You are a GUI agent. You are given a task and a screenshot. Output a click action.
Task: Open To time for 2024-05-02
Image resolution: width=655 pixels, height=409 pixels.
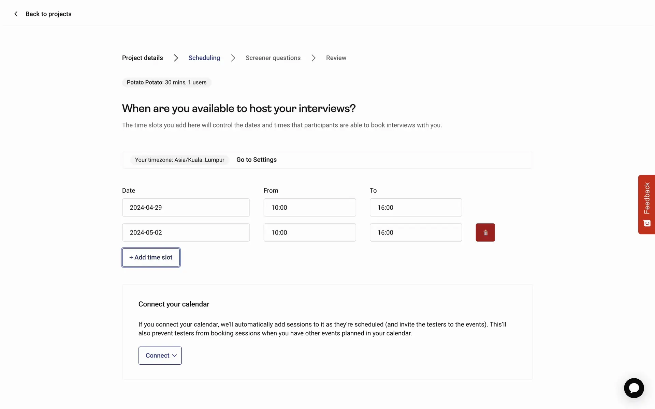pyautogui.click(x=416, y=232)
